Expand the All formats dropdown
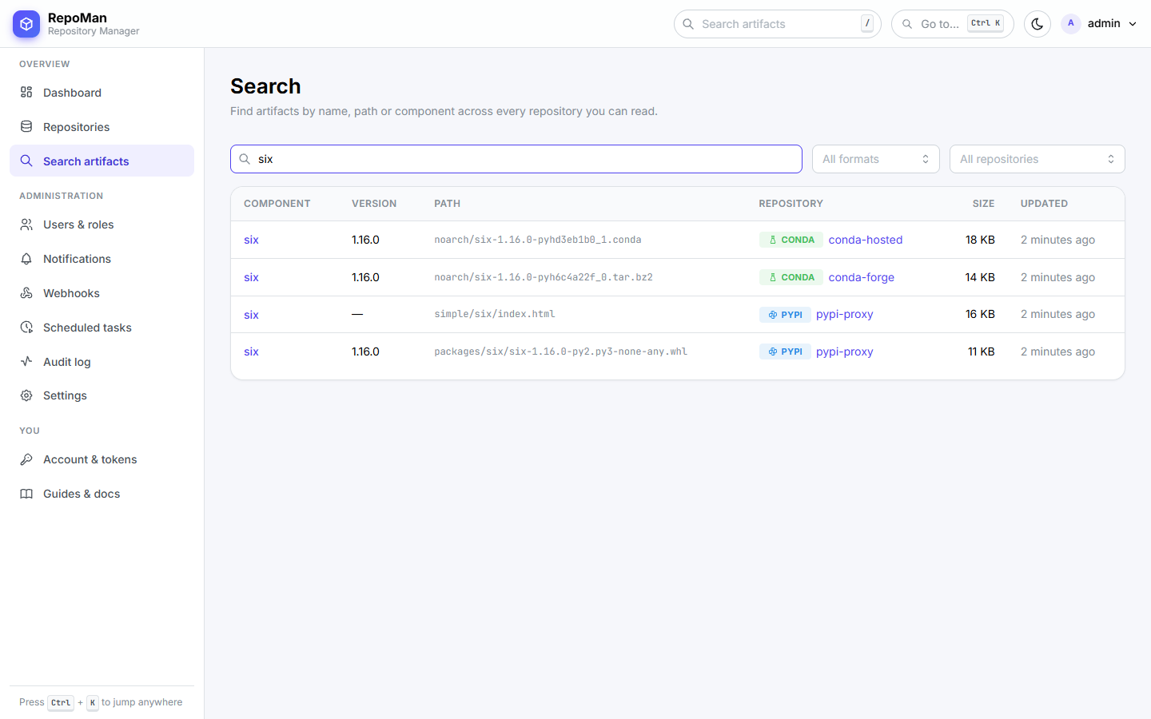The width and height of the screenshot is (1151, 719). click(x=876, y=159)
